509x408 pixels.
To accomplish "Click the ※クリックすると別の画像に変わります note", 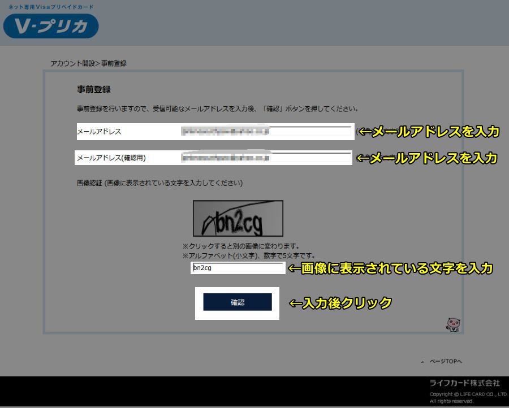I will [x=240, y=247].
